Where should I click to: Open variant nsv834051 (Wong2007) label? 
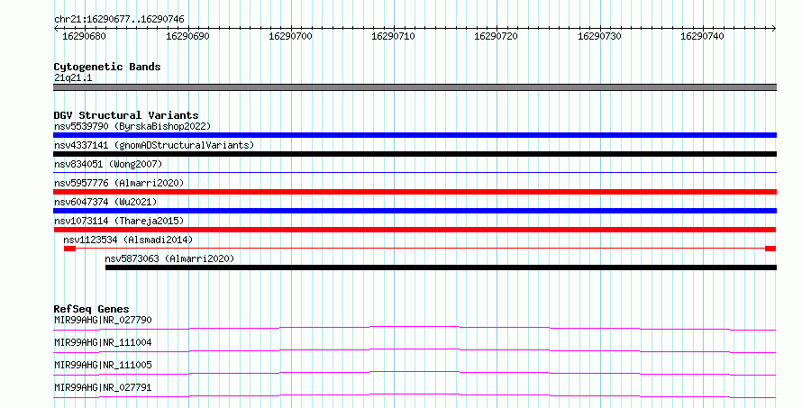pyautogui.click(x=108, y=164)
